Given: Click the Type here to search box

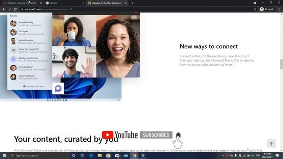Looking at the screenshot, I should click(x=39, y=155).
